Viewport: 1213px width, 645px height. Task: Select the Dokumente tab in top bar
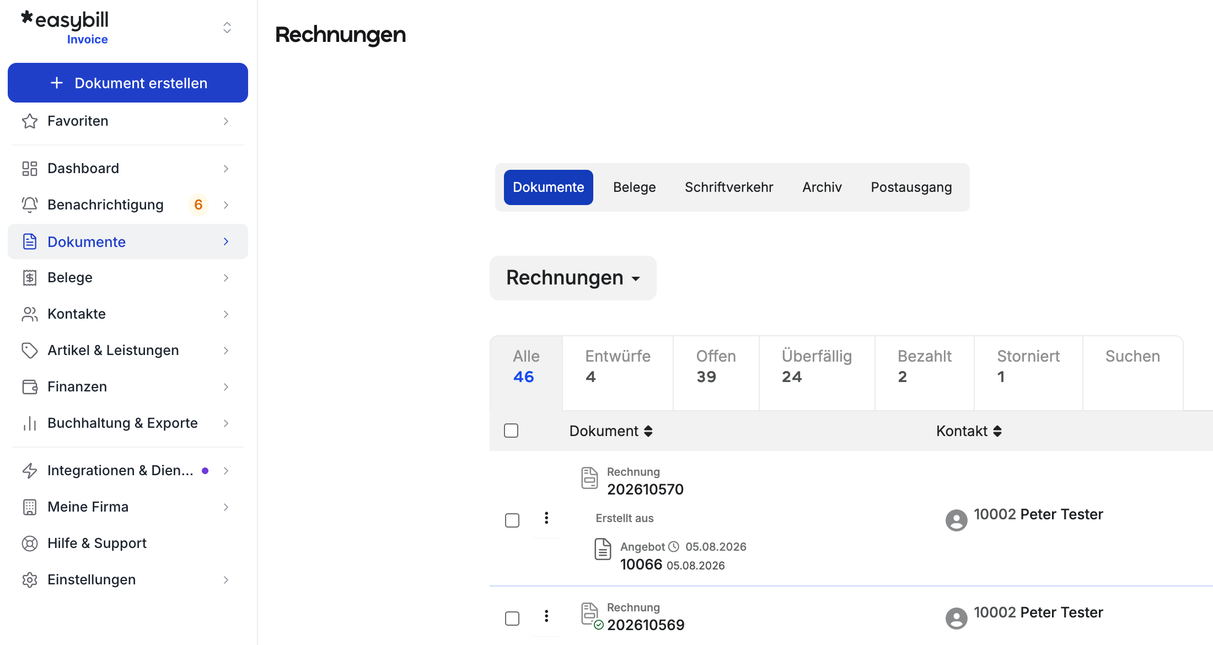coord(549,187)
